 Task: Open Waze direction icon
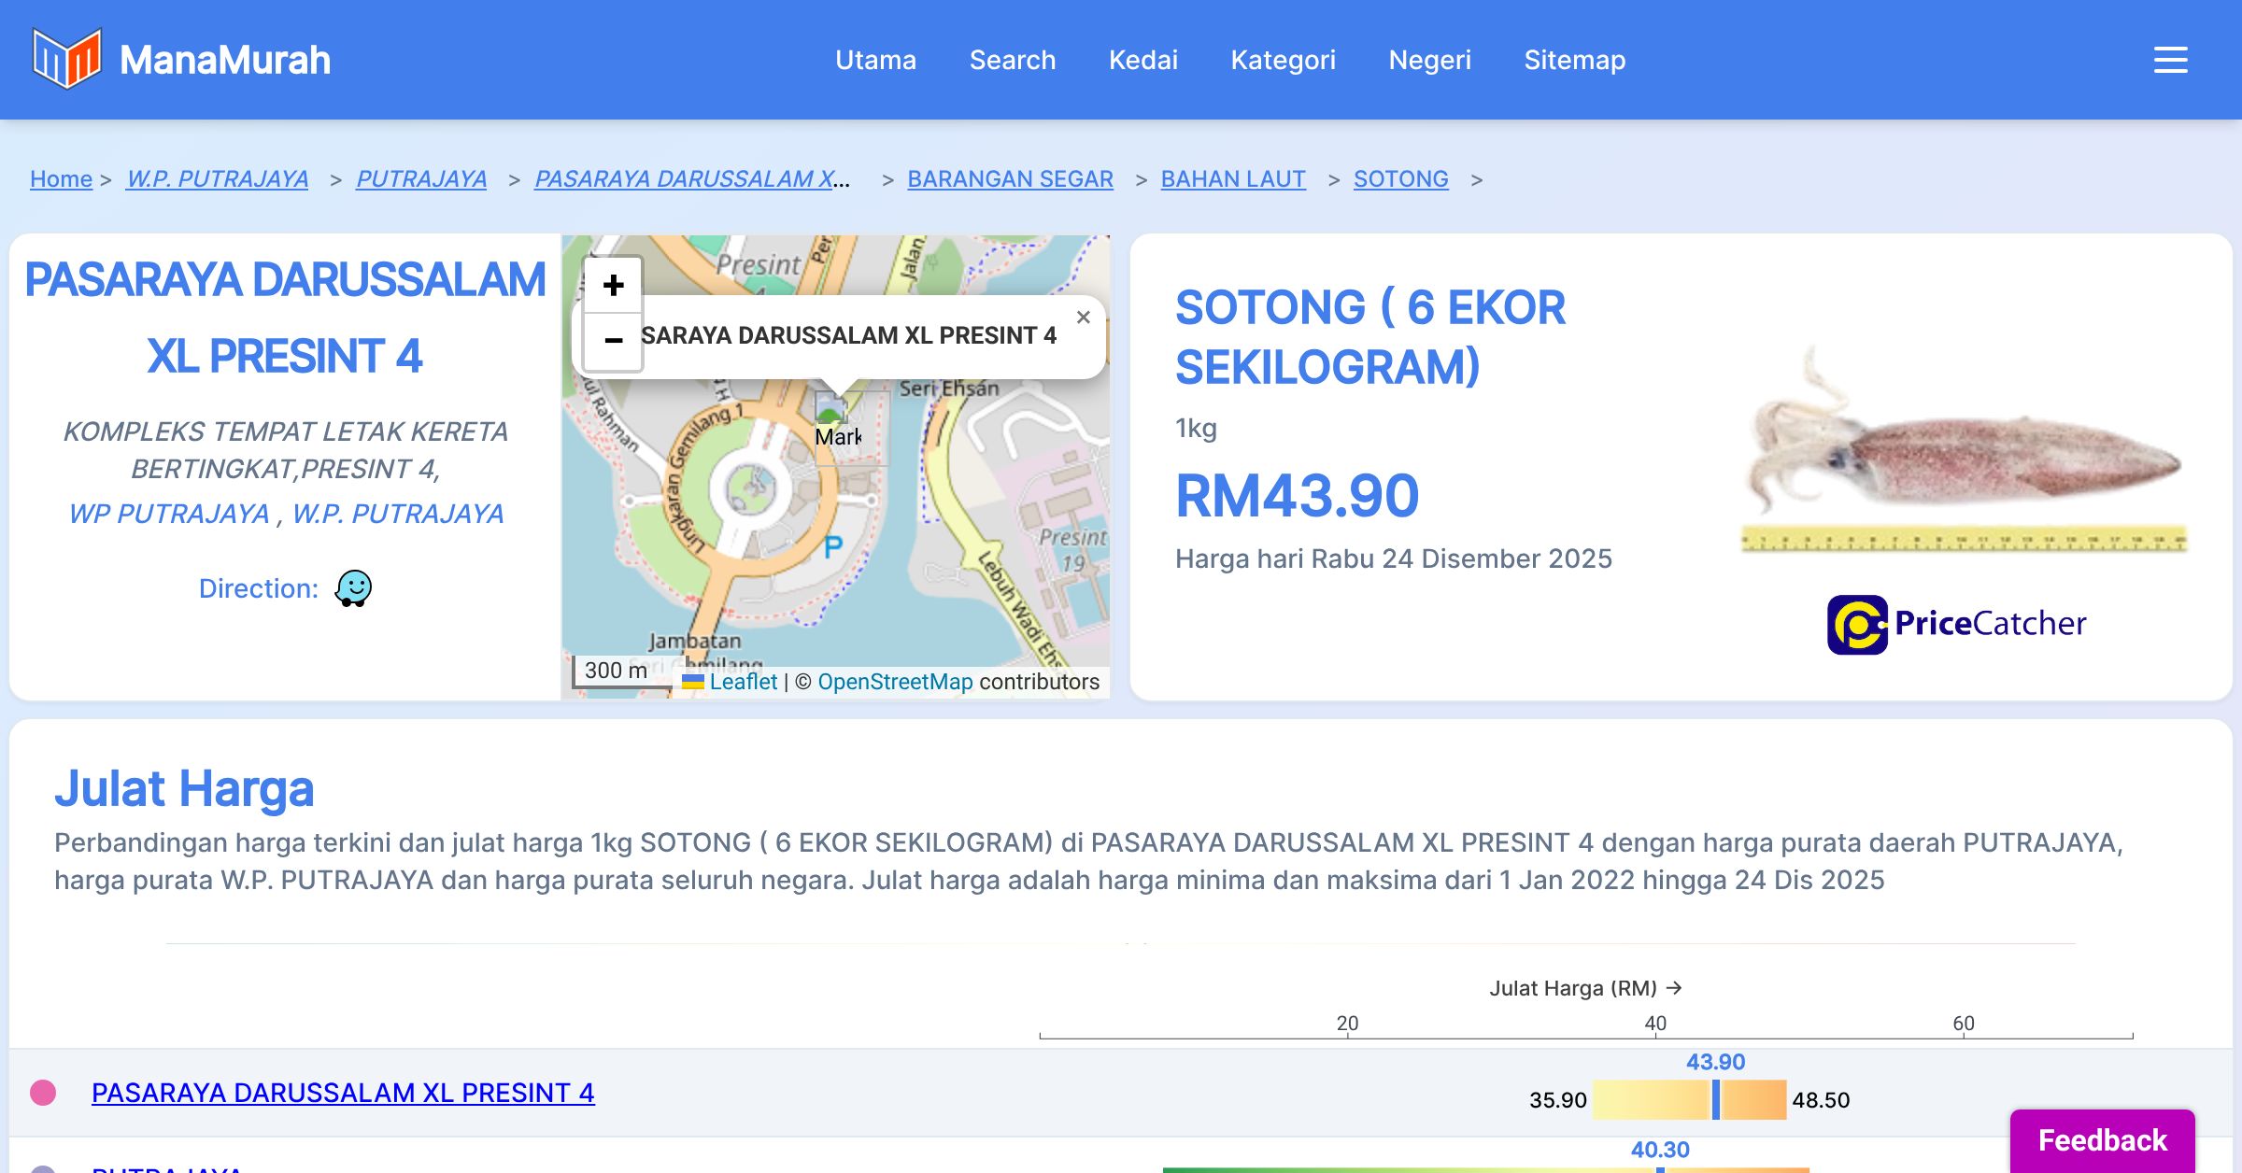[x=353, y=588]
